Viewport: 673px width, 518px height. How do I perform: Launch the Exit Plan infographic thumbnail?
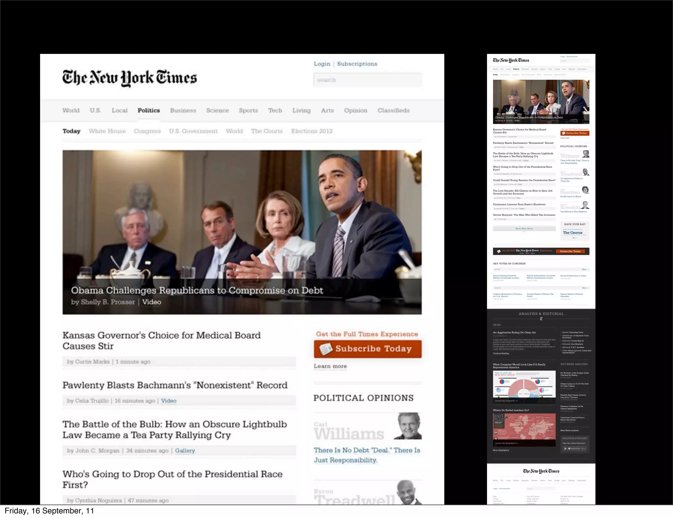pyautogui.click(x=524, y=427)
